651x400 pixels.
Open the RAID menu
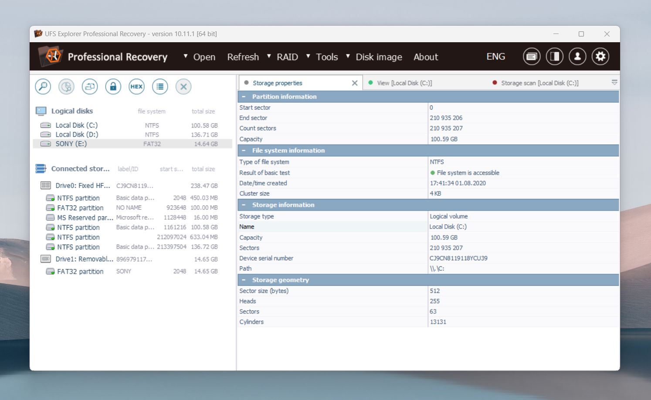pos(288,57)
